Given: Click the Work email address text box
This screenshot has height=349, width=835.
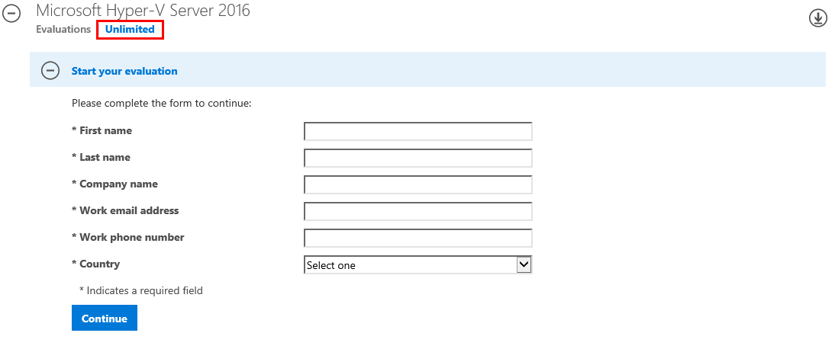Looking at the screenshot, I should (418, 211).
